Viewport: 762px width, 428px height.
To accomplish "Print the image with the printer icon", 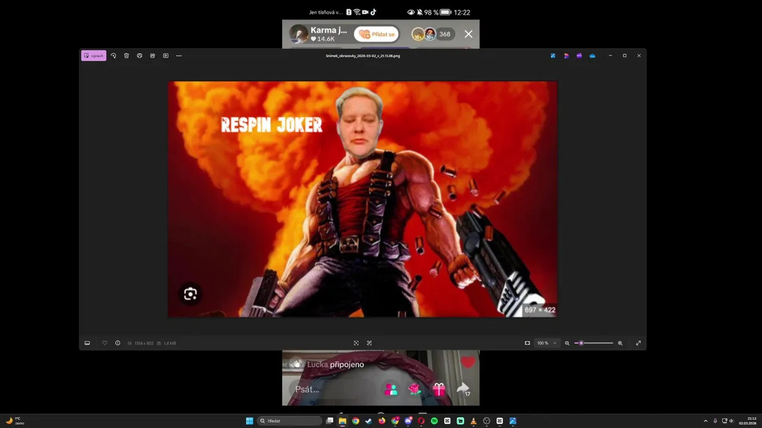I will [139, 56].
